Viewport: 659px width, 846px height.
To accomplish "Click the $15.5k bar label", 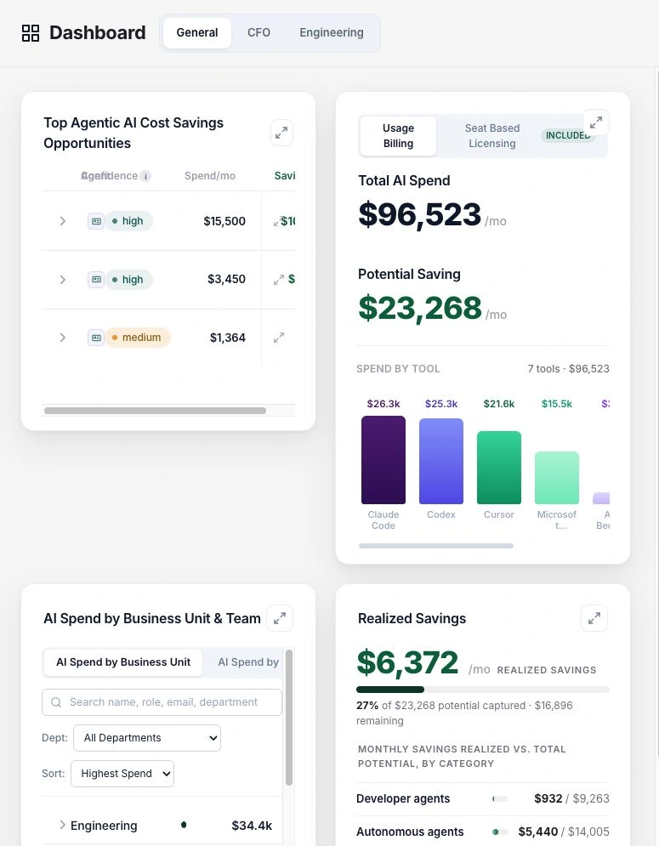I will (x=556, y=404).
